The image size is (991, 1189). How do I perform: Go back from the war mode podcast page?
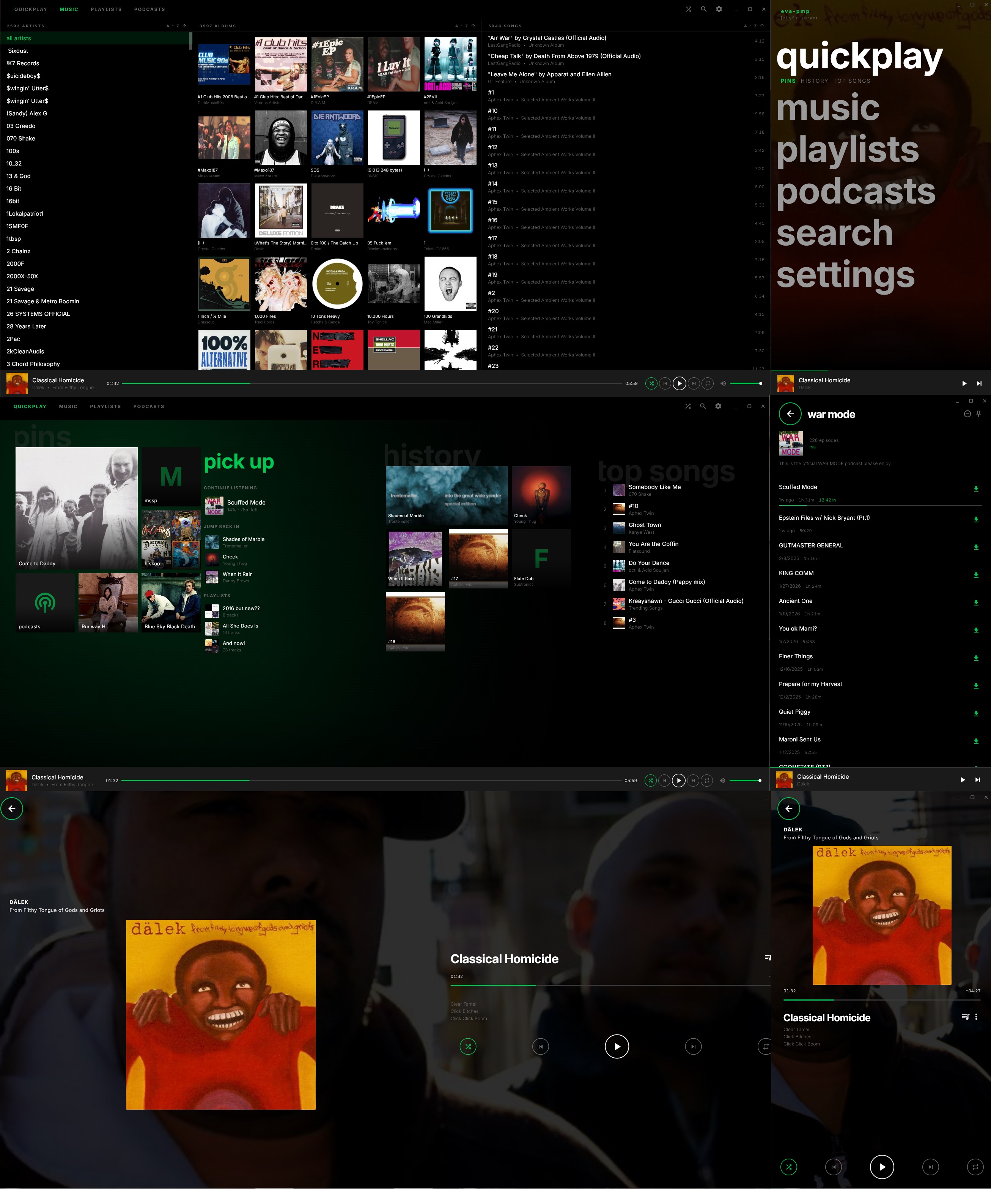790,414
